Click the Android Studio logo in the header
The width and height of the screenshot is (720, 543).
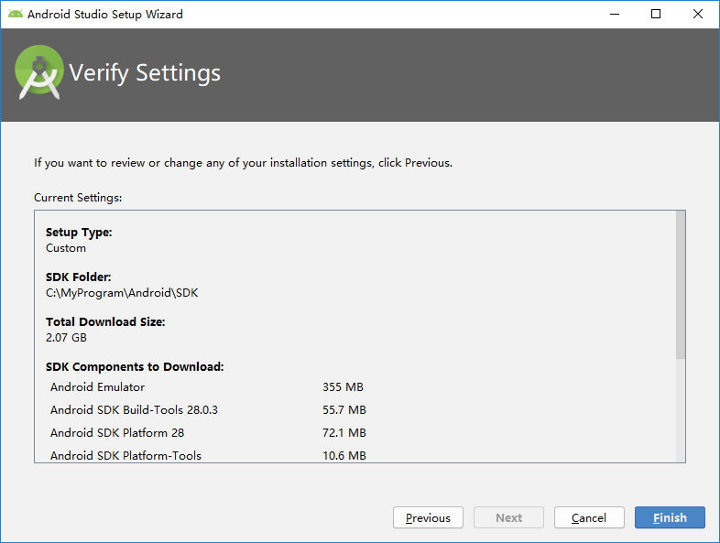click(x=39, y=72)
